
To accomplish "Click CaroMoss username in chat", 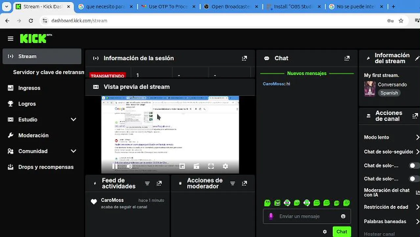I will pyautogui.click(x=273, y=84).
